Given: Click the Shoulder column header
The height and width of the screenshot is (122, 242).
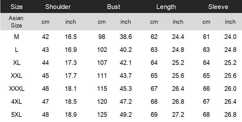Looking at the screenshot, I should pyautogui.click(x=58, y=7).
